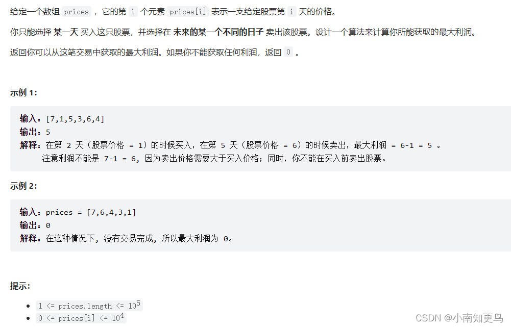The width and height of the screenshot is (511, 328).
Task: Click the note line starting with '注意利润不能是'
Action: pos(214,159)
